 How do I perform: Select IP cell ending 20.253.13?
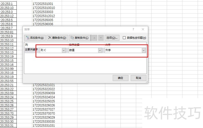[8, 52]
